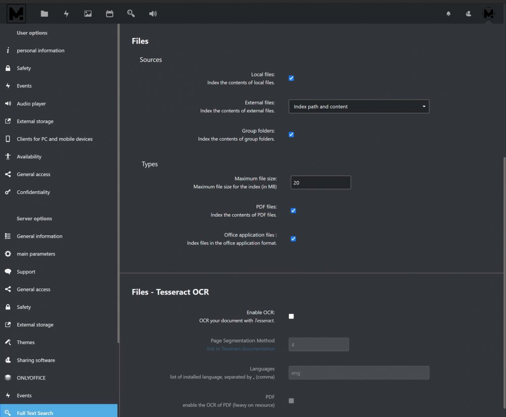
Task: Follow the link to Tesseract documentation
Action: 240,349
